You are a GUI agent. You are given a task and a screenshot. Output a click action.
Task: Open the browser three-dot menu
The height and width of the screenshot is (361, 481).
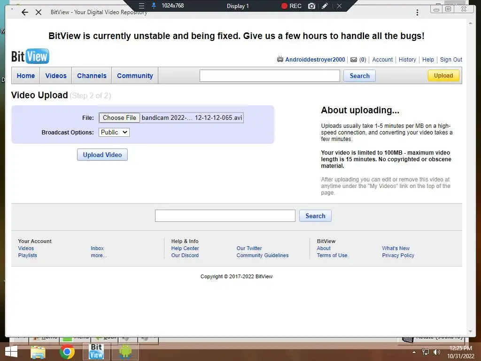pyautogui.click(x=417, y=12)
